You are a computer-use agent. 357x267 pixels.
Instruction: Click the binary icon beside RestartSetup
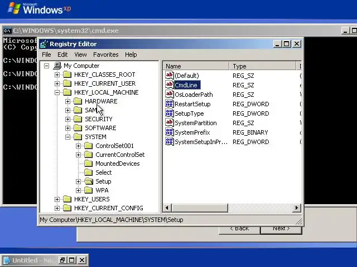coord(170,103)
